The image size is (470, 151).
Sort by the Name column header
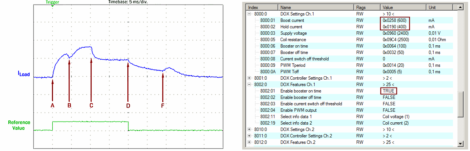coord(316,8)
